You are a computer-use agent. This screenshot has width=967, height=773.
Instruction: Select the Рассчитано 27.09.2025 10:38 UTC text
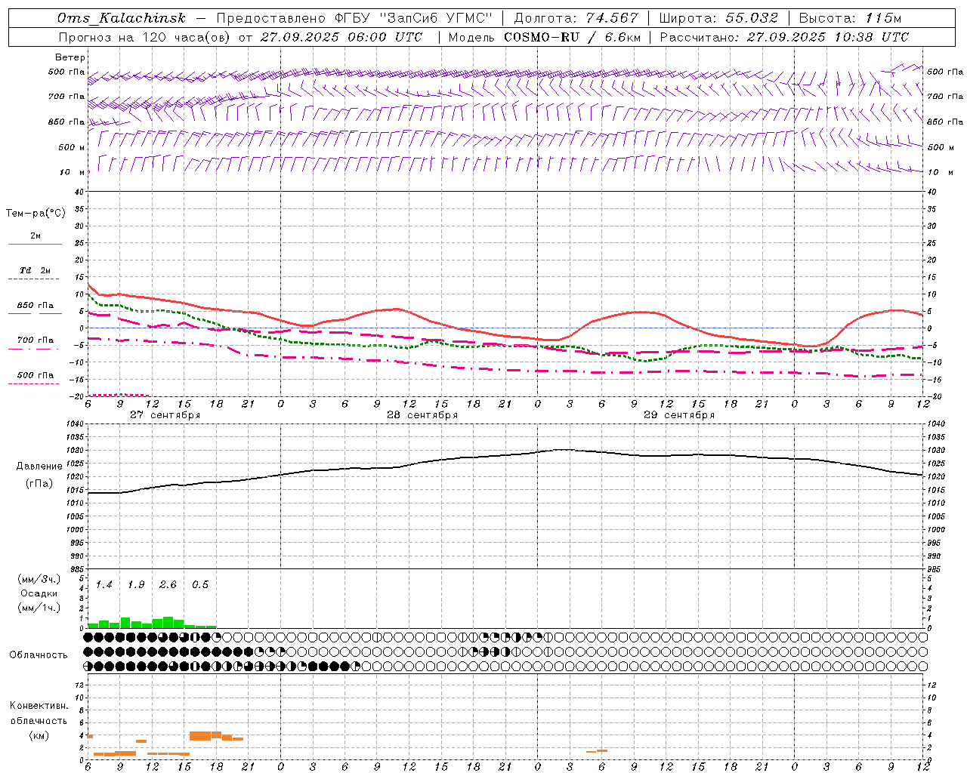coord(784,37)
